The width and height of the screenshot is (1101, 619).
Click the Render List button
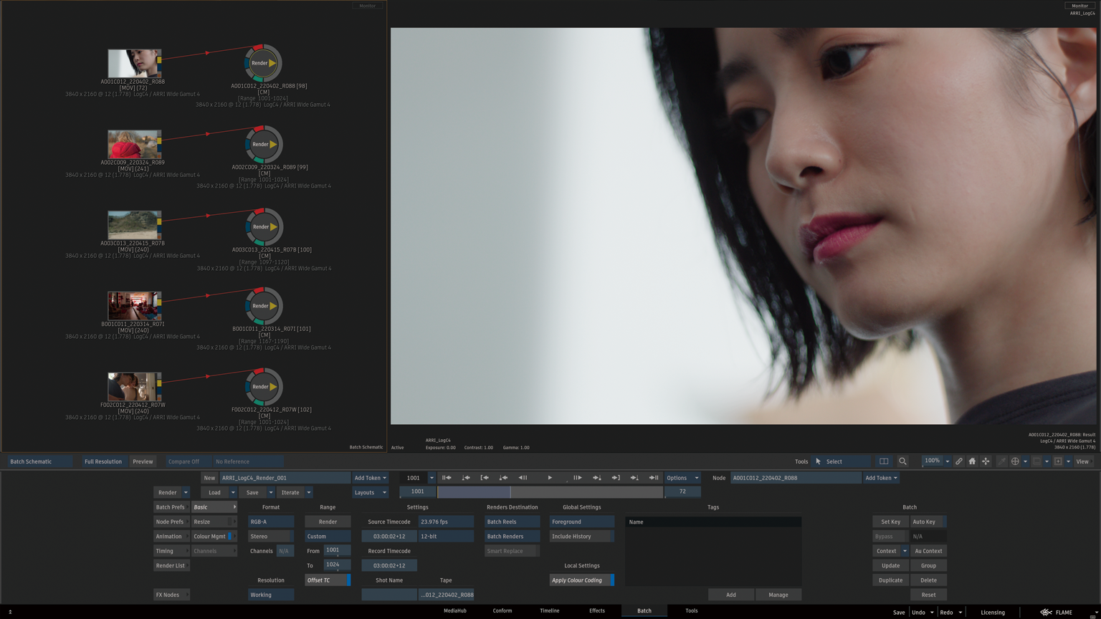click(171, 566)
